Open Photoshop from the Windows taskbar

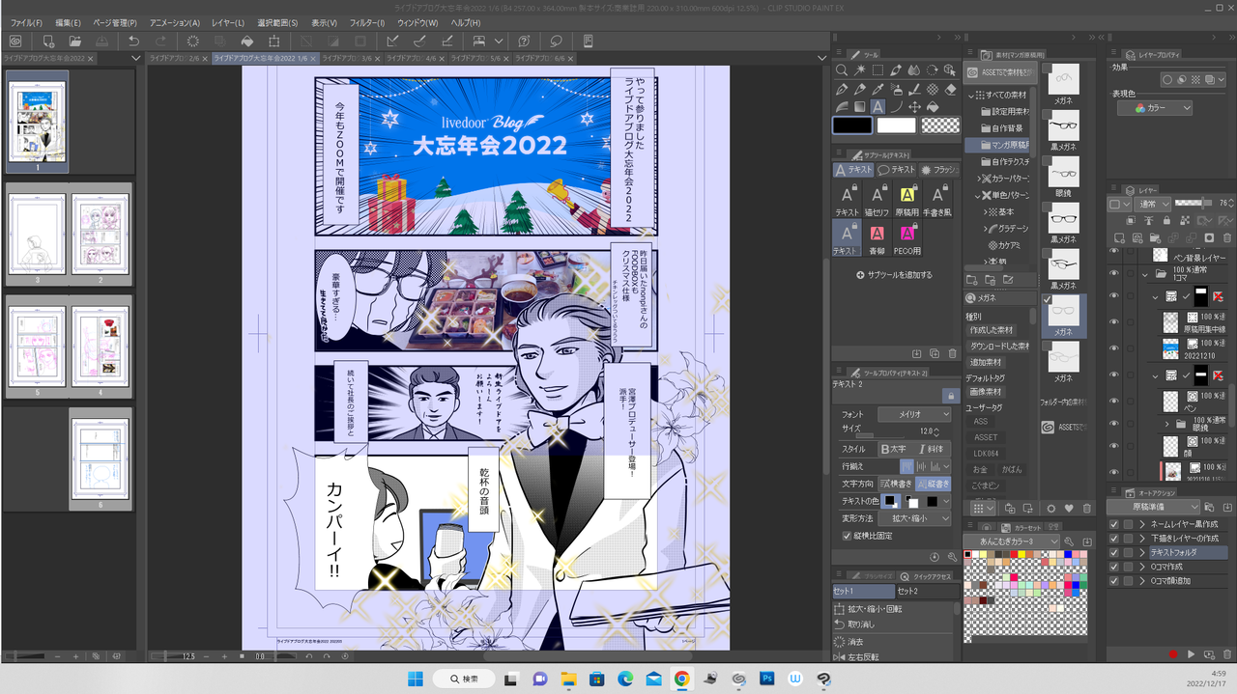(766, 679)
